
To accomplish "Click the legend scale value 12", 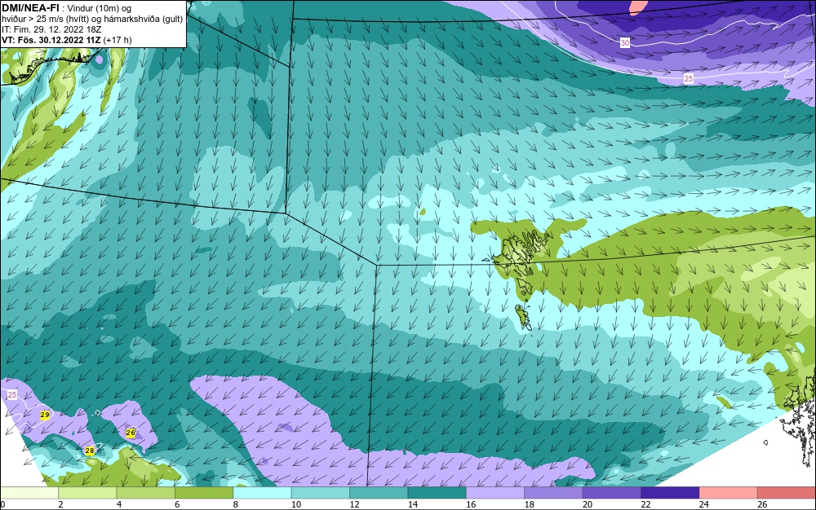I will point(354,504).
